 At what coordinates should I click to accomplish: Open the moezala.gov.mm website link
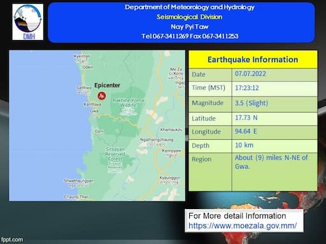[x=243, y=226]
